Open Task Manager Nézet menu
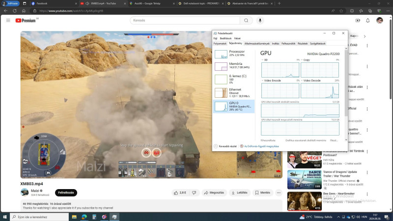The height and width of the screenshot is (221, 393). [x=237, y=39]
